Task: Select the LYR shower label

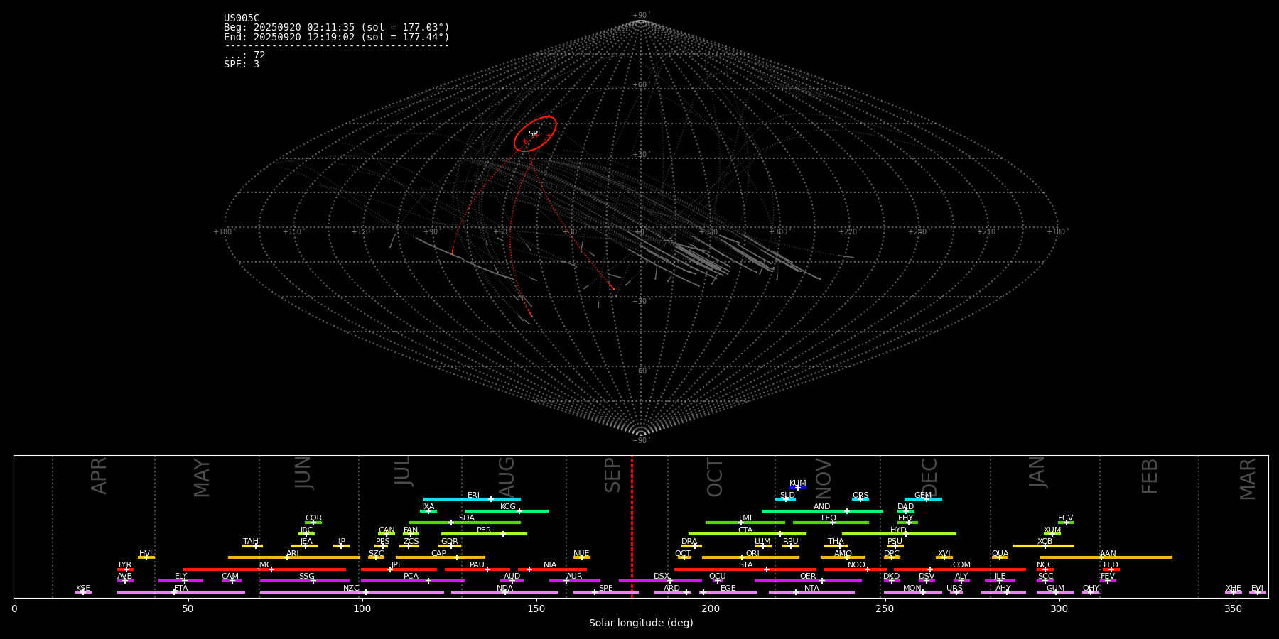Action: [x=125, y=565]
